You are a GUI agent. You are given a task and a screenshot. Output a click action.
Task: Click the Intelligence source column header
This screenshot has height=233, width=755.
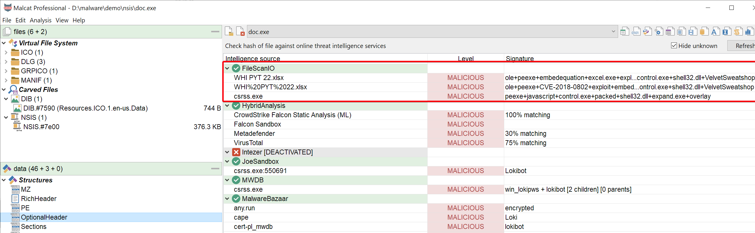(x=325, y=58)
